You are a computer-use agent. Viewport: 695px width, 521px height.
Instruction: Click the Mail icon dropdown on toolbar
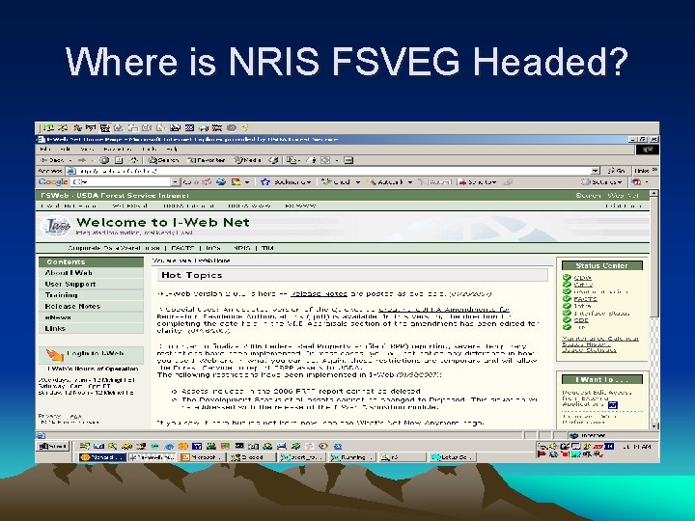coord(293,160)
